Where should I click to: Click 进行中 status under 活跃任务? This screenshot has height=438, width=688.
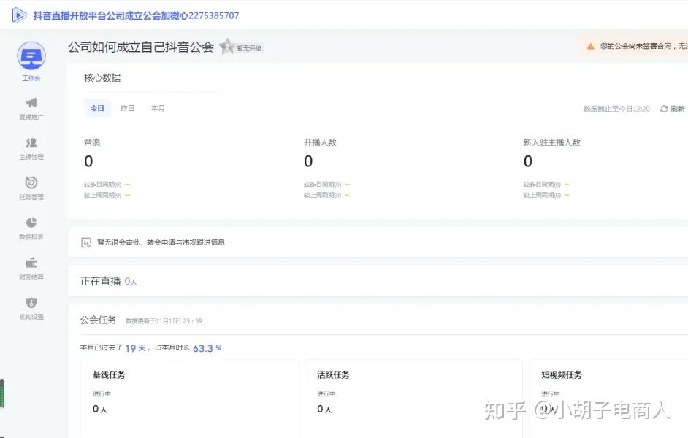326,393
